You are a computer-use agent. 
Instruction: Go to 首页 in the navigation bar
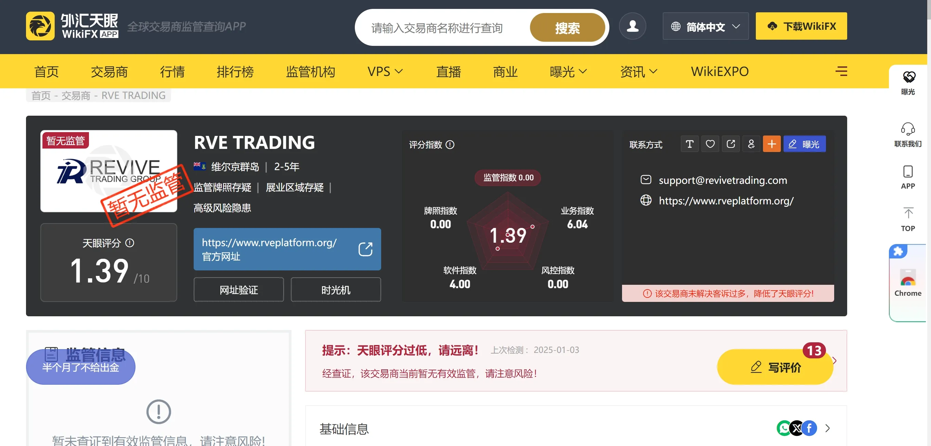(x=46, y=71)
